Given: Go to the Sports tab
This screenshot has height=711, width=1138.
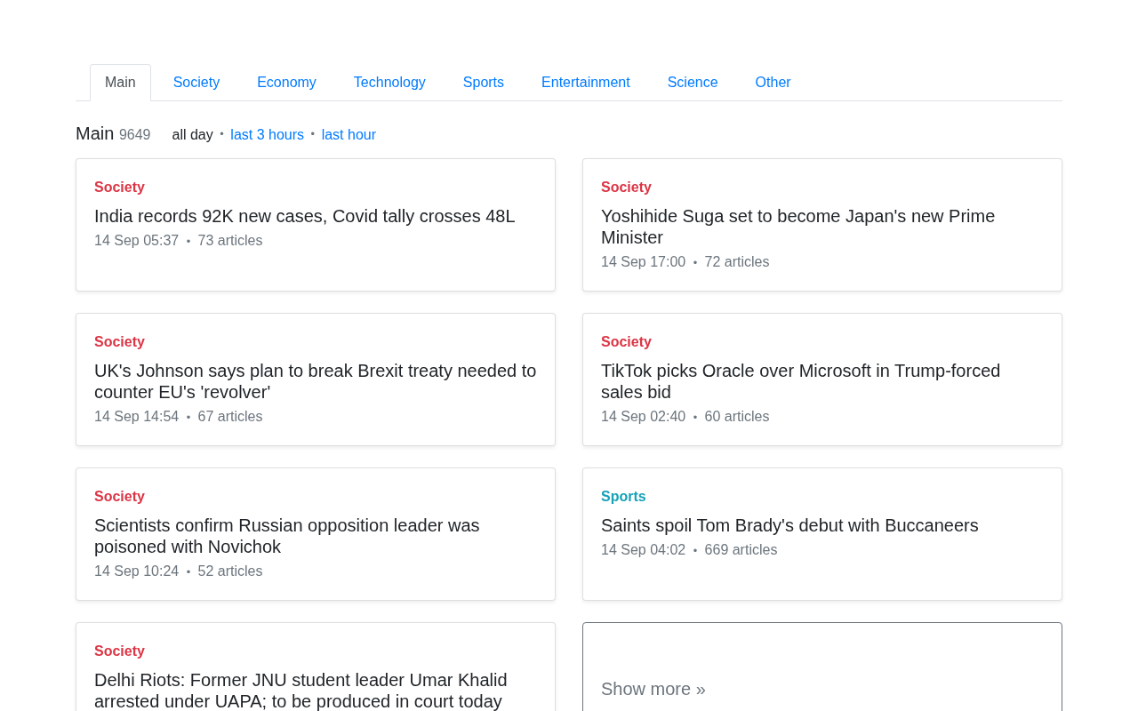Looking at the screenshot, I should point(484,83).
